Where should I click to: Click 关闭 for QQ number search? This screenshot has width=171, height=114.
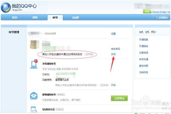tap(113, 54)
